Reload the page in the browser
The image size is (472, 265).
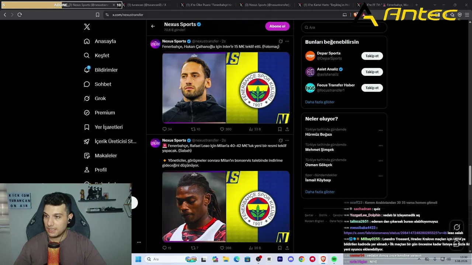20,15
